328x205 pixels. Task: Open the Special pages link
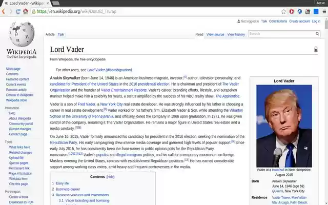(18, 163)
